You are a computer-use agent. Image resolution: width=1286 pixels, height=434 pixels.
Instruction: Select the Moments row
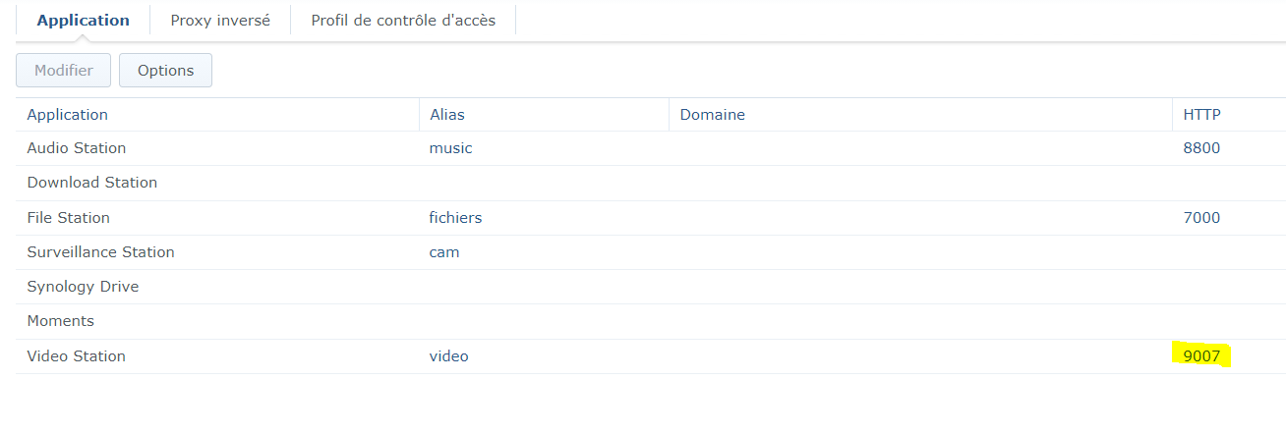pos(61,321)
